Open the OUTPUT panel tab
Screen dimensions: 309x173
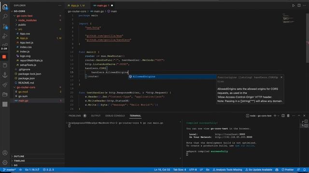pos(96,116)
